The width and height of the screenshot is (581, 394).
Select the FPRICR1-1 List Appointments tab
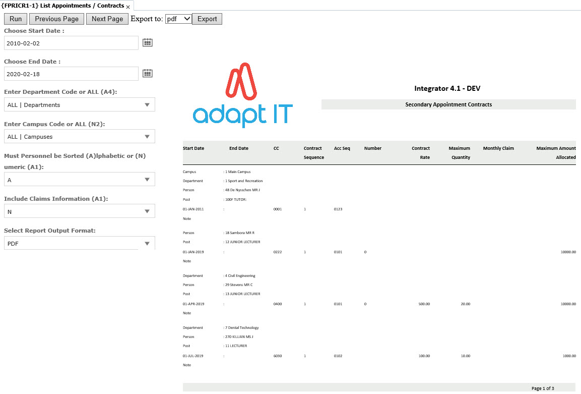pos(62,6)
